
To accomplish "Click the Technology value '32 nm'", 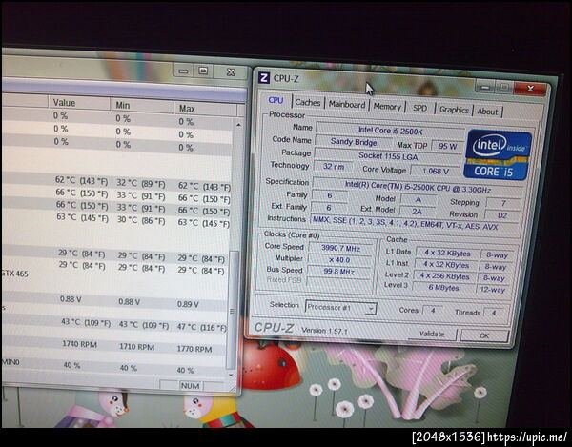I will [x=334, y=167].
